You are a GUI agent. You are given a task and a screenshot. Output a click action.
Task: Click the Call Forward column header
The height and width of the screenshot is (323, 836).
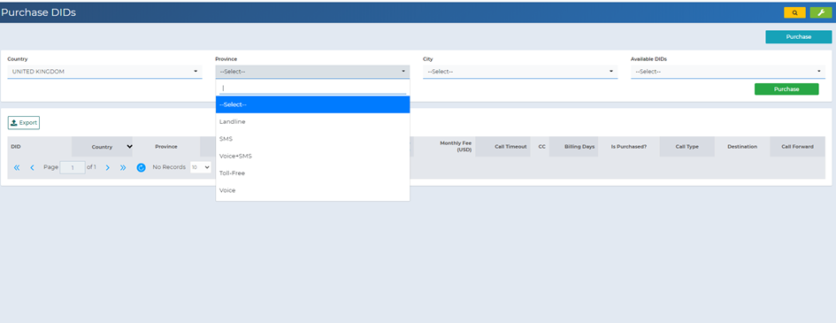click(798, 147)
